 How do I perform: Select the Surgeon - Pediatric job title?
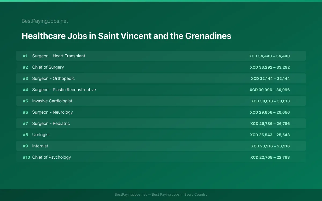(x=51, y=124)
